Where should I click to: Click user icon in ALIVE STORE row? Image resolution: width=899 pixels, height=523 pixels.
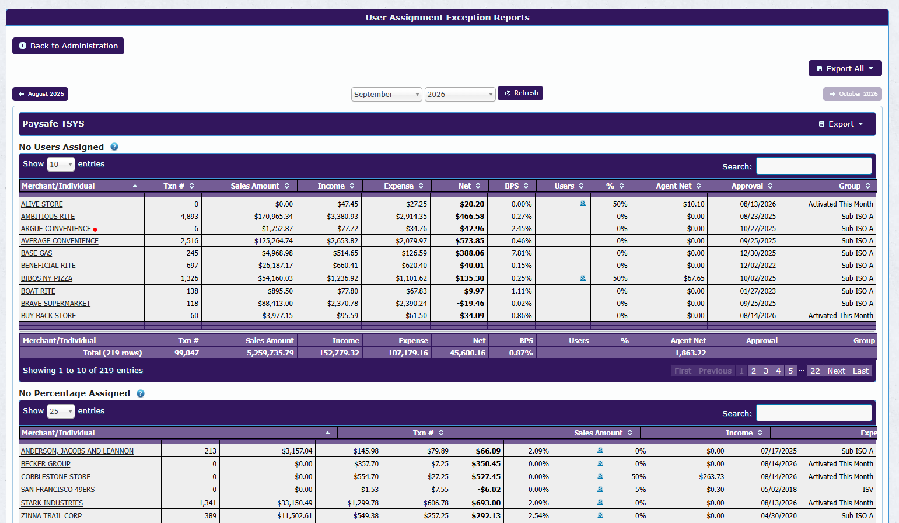[x=583, y=204]
